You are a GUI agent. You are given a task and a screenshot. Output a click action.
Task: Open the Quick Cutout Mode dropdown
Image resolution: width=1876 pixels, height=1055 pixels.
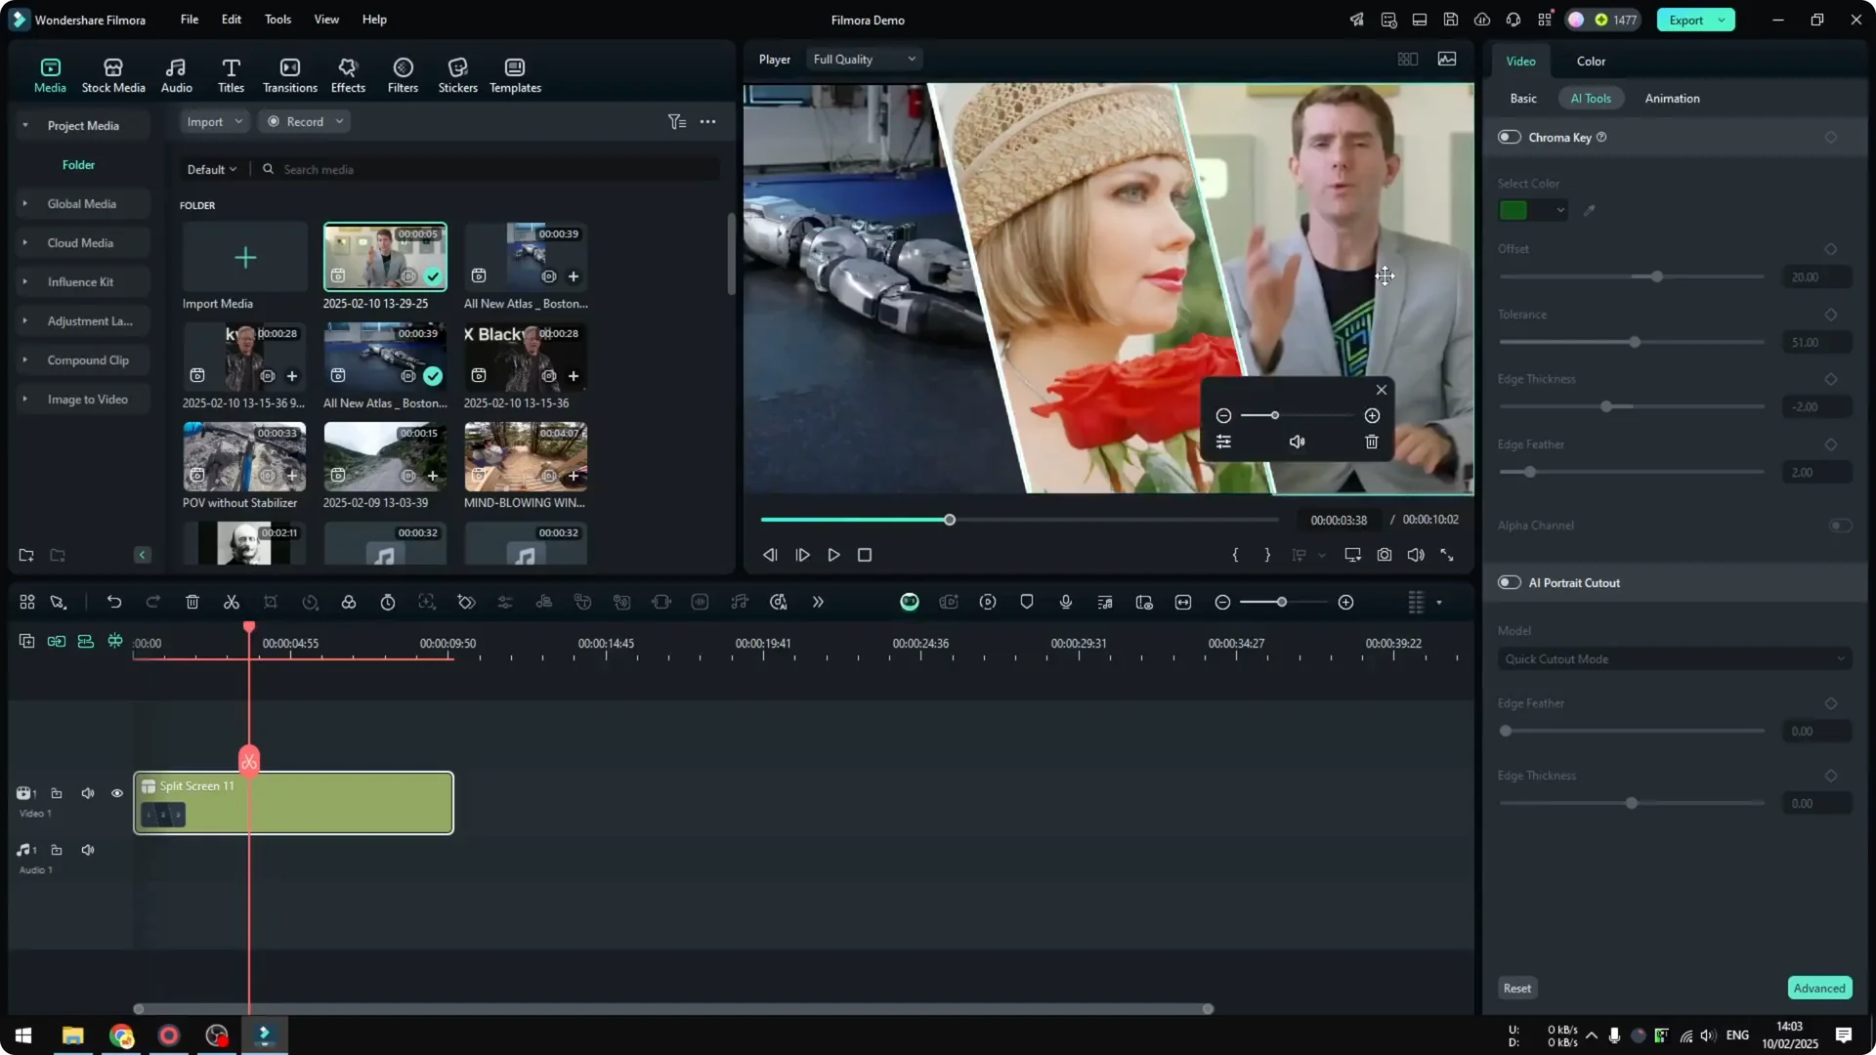pos(1675,659)
